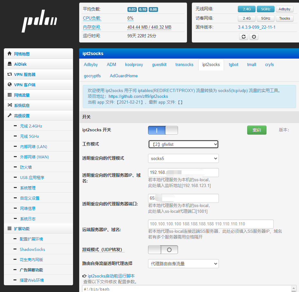The image size is (299, 292).
Task: Click the disk icon beside AiDisk
Action: click(x=10, y=64)
